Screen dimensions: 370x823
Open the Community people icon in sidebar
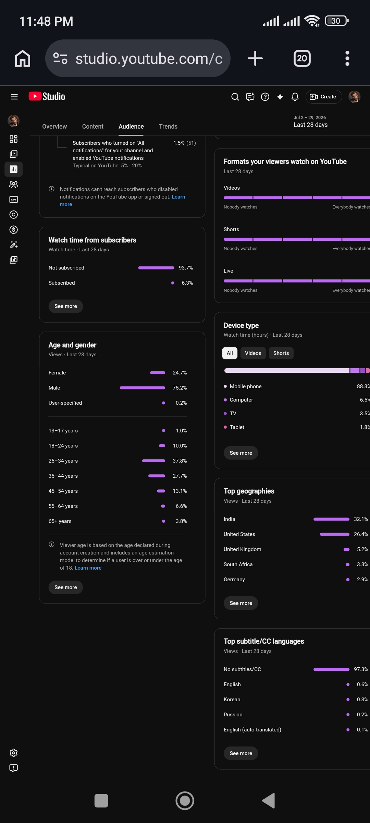(14, 184)
